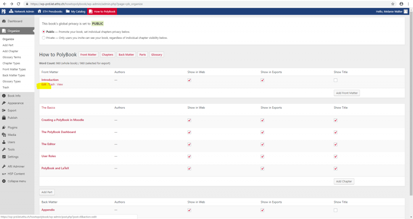
Task: Click the H5P Content icon
Action: click(x=4, y=174)
